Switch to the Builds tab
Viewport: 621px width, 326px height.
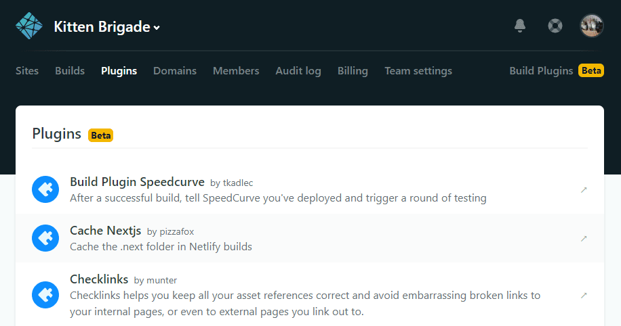70,70
